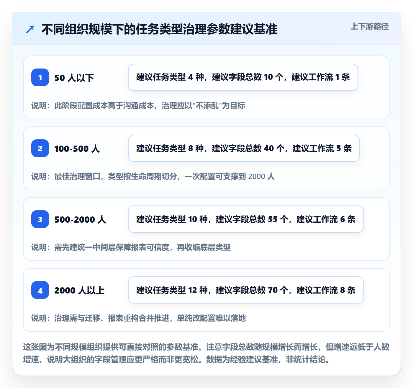Click the title 不同组织规模下的任务类型治理参数建议基准
Viewport: 413px width, 388px height.
159,29
